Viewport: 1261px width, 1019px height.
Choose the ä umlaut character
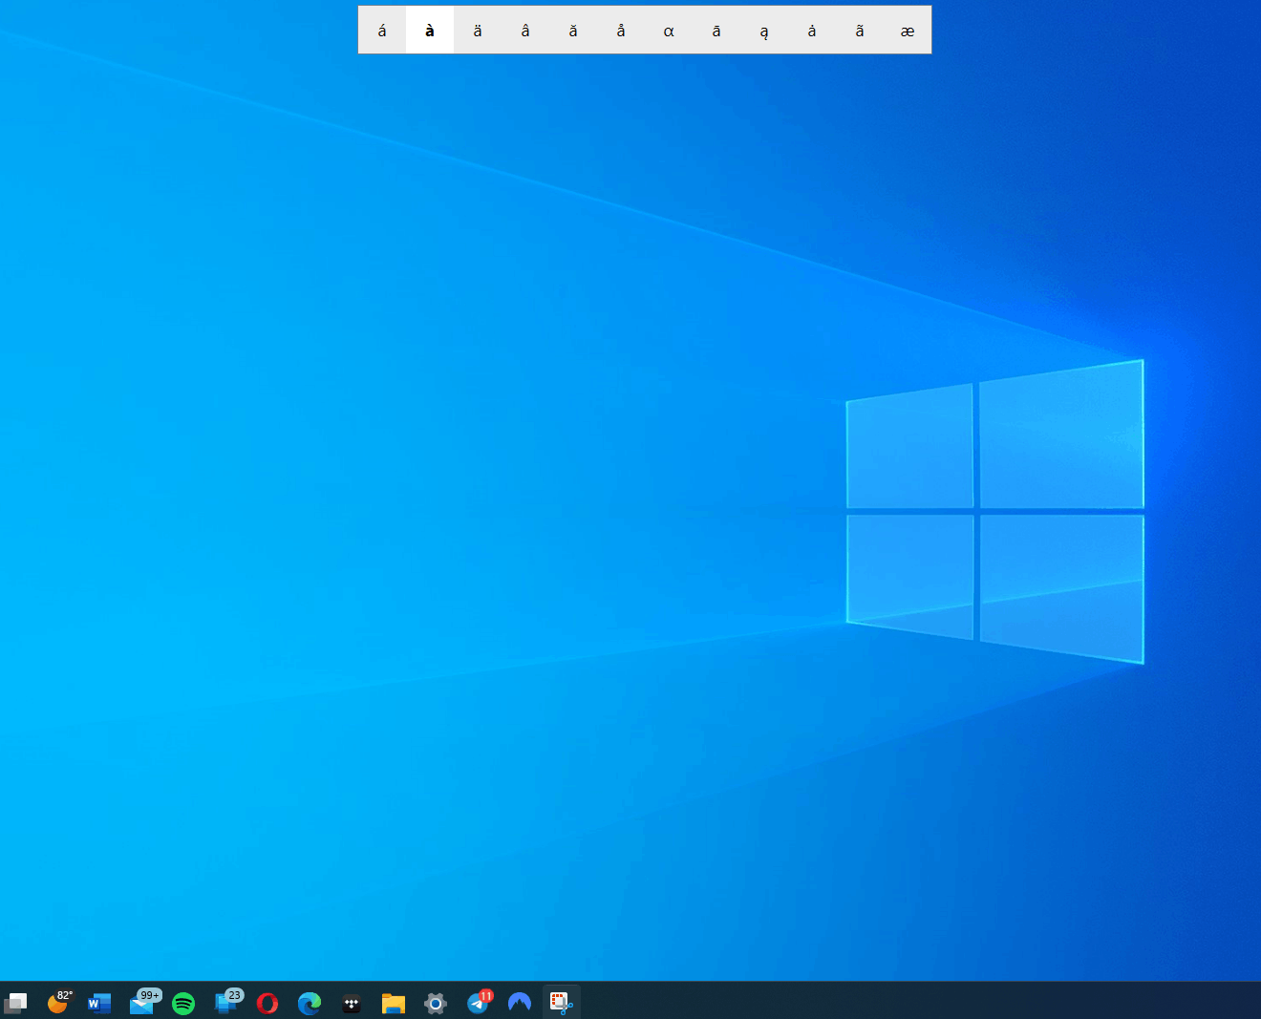click(478, 31)
